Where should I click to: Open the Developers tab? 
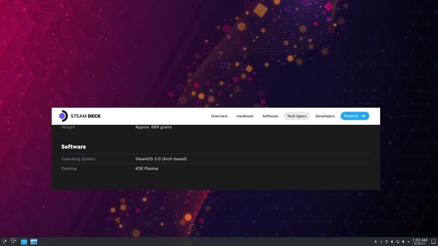[x=325, y=116]
